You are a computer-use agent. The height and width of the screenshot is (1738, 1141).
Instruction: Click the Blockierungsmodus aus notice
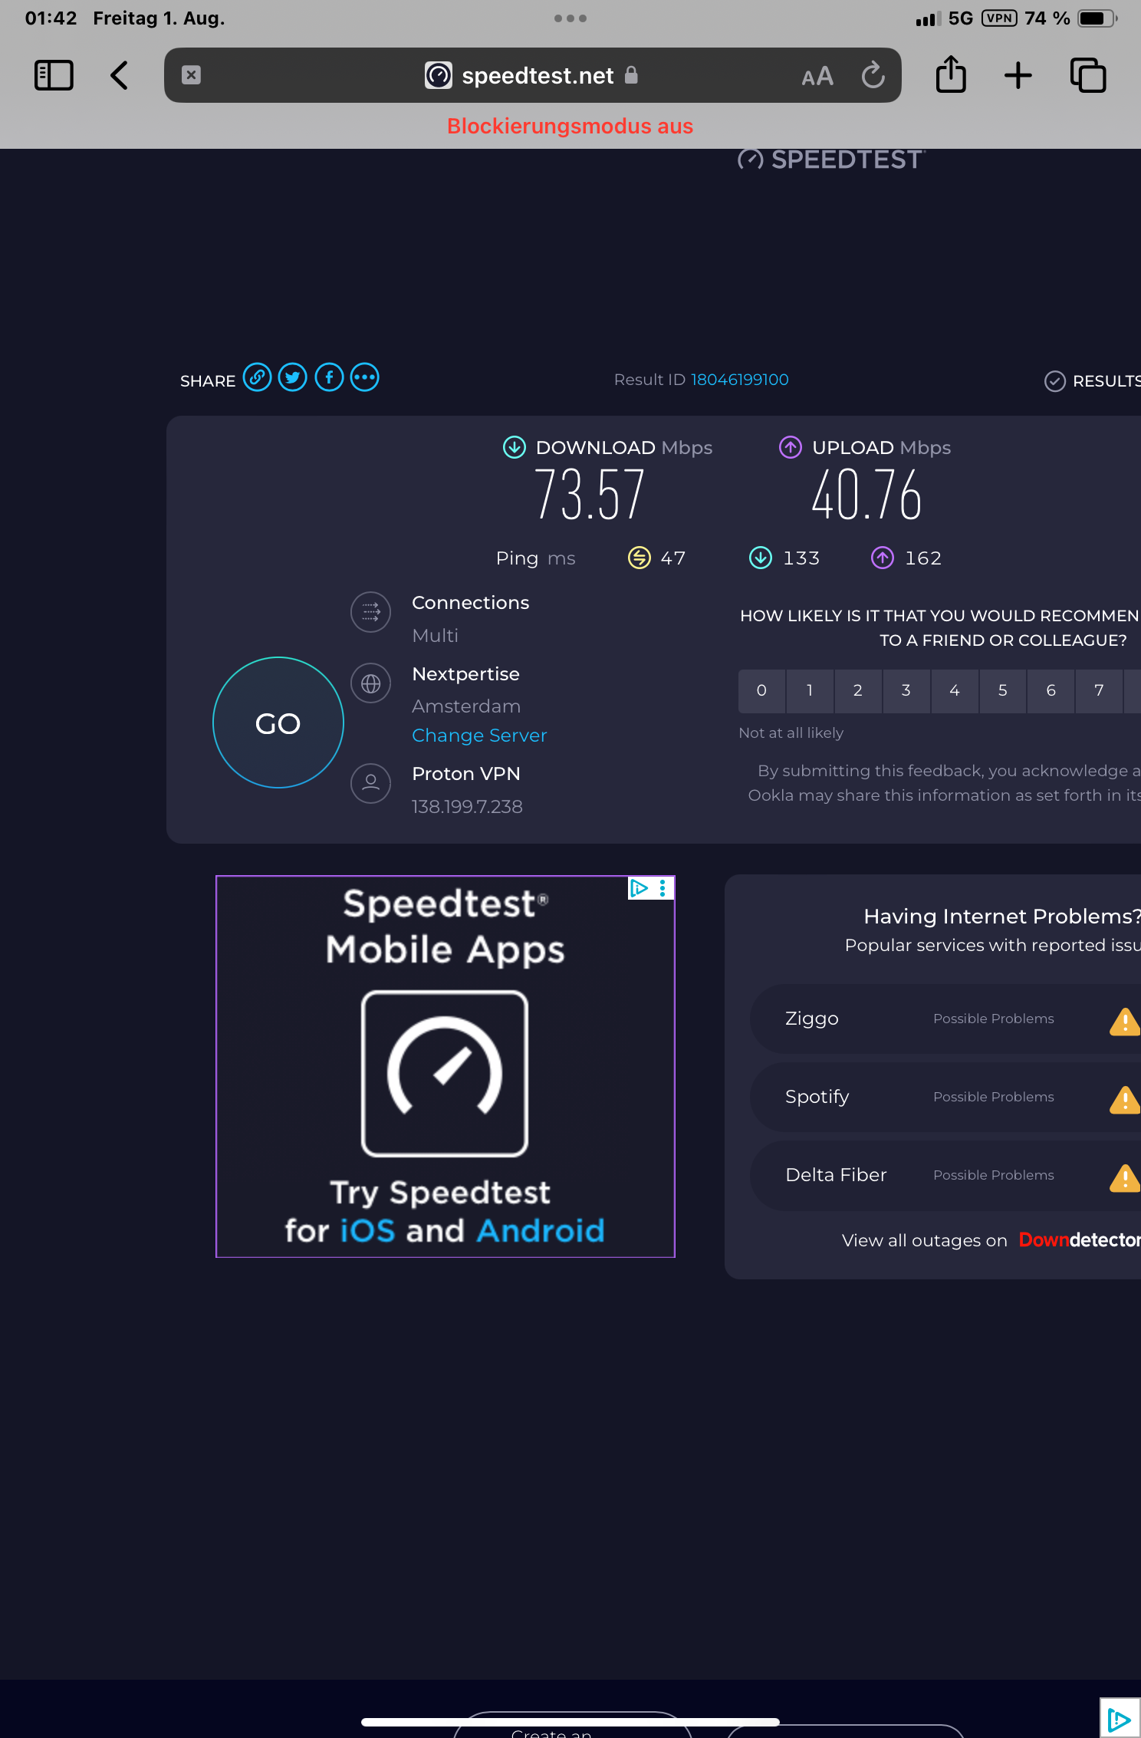pos(570,126)
